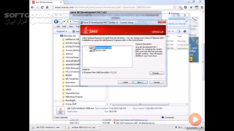Click the Change... install path button
Viewport: 234px width, 131px height.
156,73
